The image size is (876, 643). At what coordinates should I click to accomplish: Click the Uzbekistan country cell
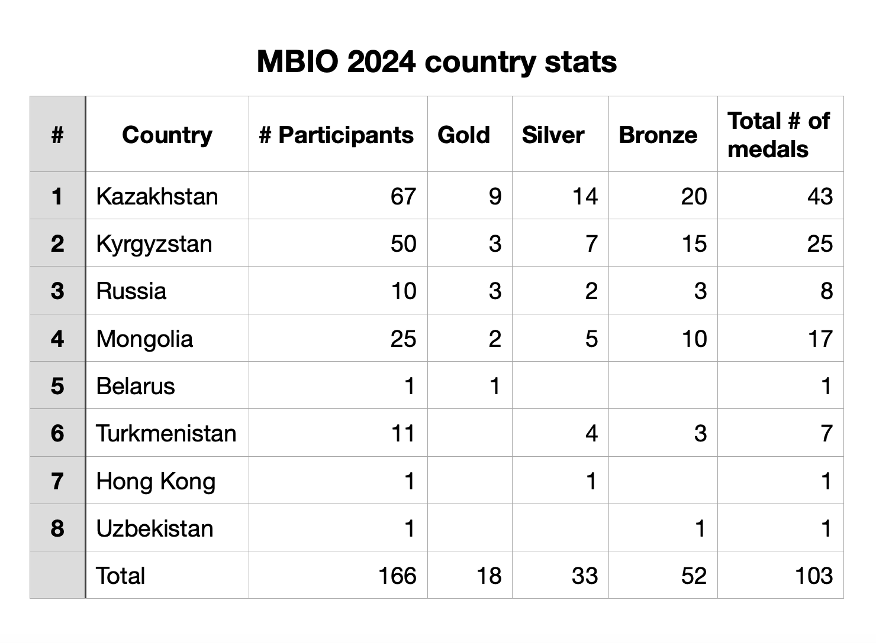pos(154,528)
